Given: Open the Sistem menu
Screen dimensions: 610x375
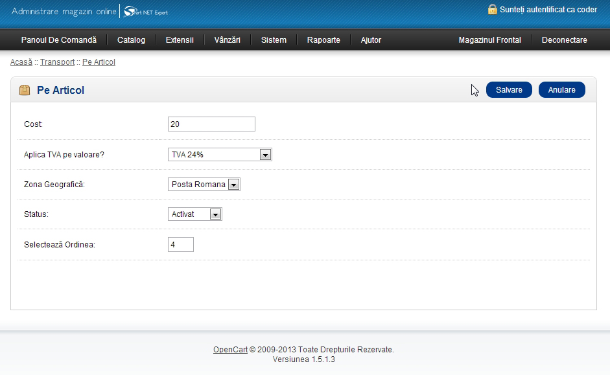Looking at the screenshot, I should pos(274,40).
